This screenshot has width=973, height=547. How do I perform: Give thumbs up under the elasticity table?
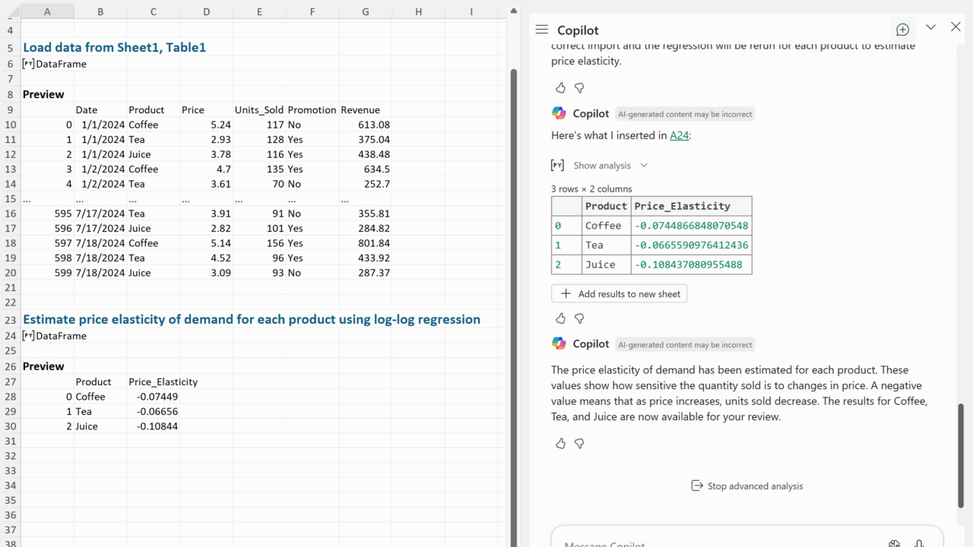coord(560,318)
